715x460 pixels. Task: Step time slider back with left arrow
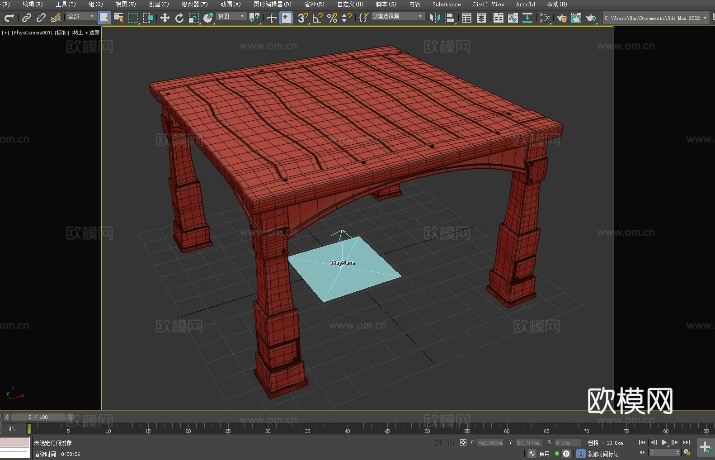point(6,417)
